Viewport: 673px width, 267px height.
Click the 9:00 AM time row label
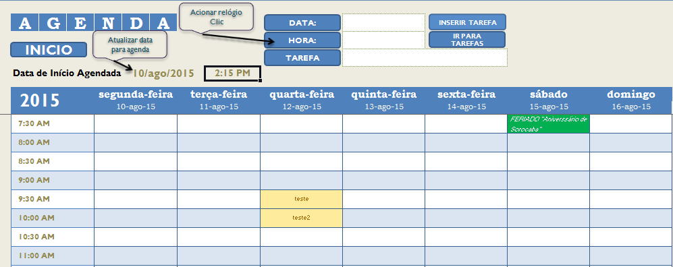53,180
